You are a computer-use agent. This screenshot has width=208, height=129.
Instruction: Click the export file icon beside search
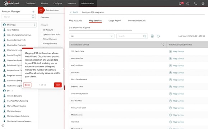(x=152, y=36)
